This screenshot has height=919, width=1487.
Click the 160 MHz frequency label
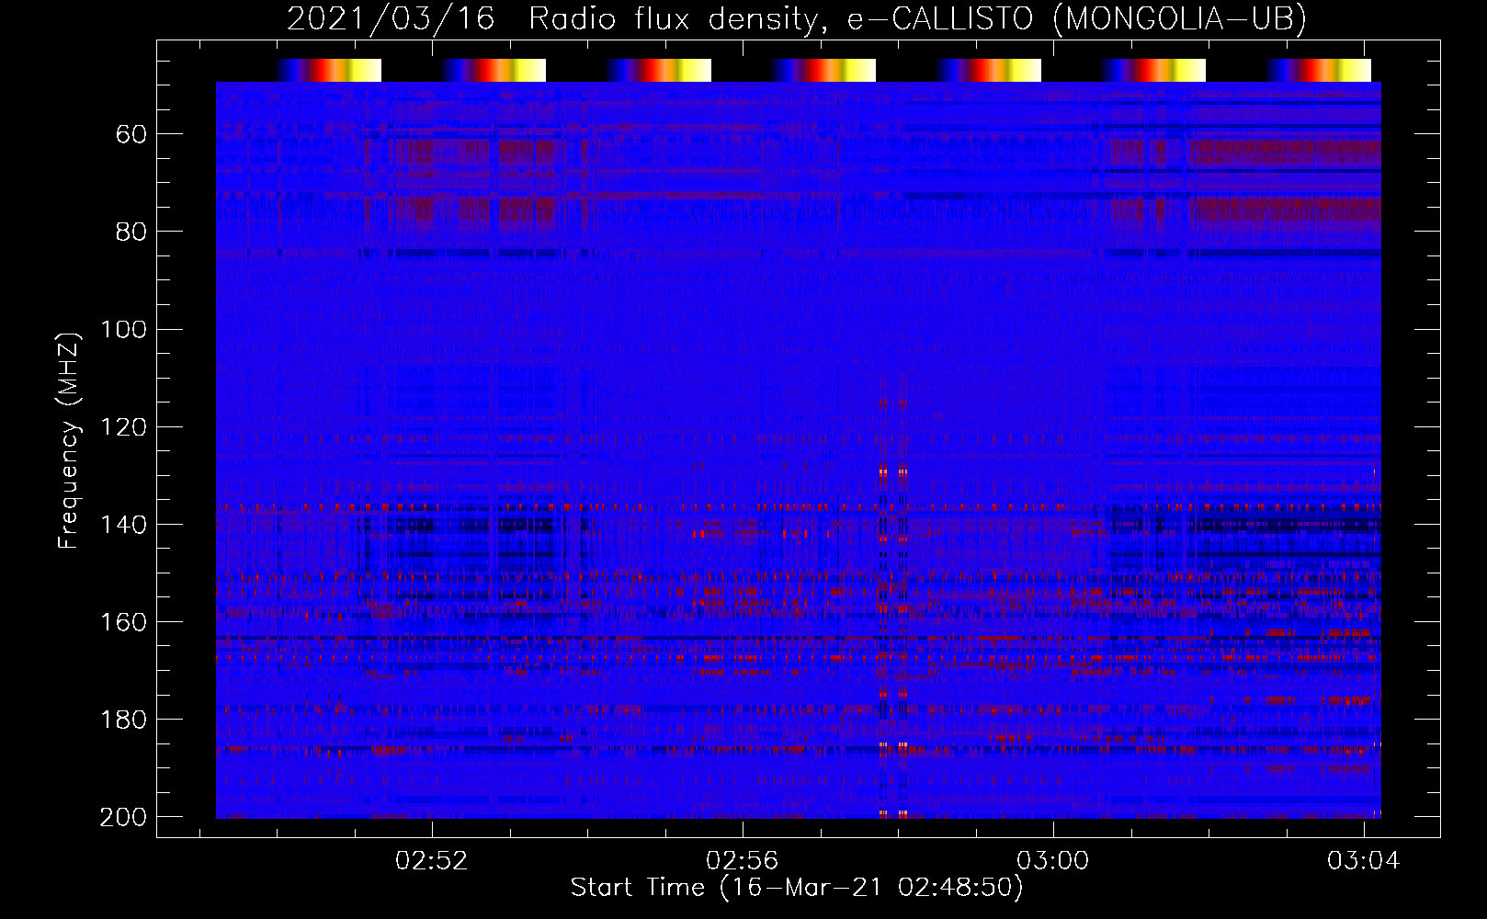(x=123, y=622)
